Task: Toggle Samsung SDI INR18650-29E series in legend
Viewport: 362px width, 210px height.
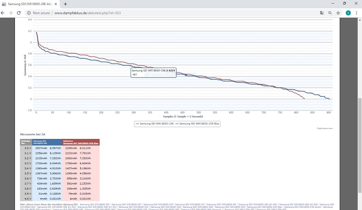Action: [x=154, y=124]
